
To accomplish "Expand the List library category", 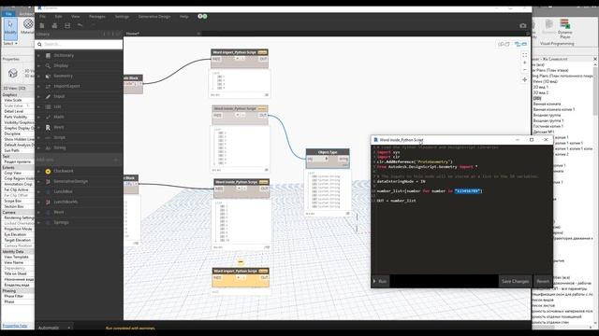I will click(x=38, y=107).
